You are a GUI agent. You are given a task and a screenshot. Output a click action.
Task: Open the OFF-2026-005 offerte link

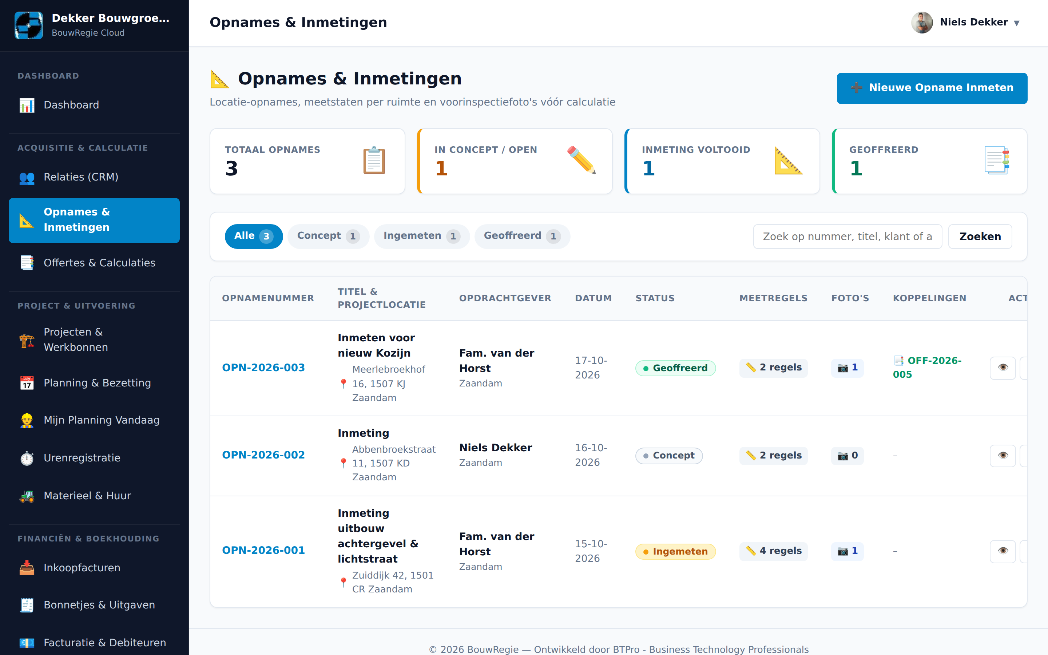tap(927, 368)
